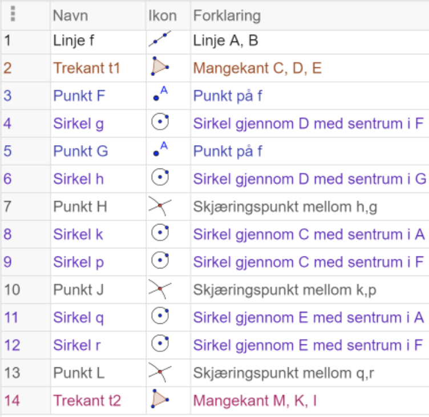Click the point icon for Punkt G

[160, 150]
